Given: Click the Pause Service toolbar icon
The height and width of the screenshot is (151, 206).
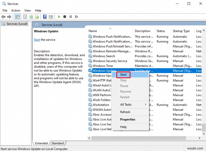Looking at the screenshot, I should pyautogui.click(x=71, y=17).
